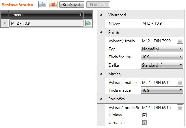Collapse the Vlastnosti section
Viewport: 186px width, 128px height.
101,15
